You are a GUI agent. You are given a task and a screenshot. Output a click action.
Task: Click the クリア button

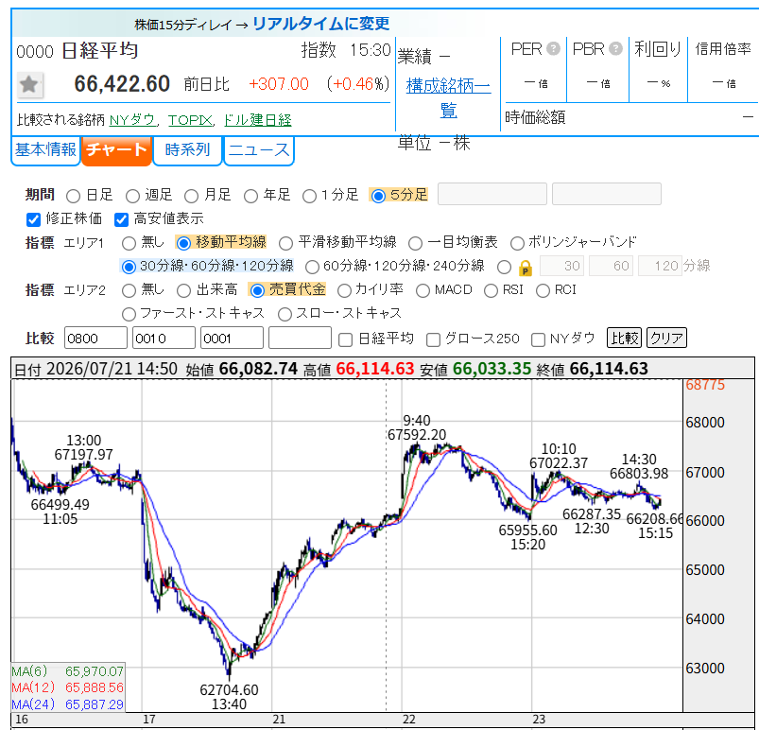(x=666, y=338)
